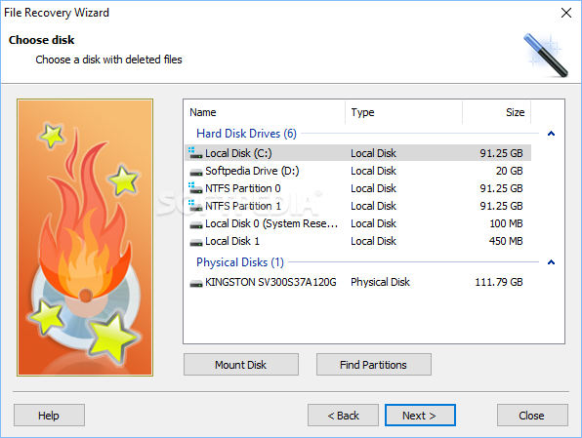
Task: Click the 450 MB size value
Action: [506, 241]
